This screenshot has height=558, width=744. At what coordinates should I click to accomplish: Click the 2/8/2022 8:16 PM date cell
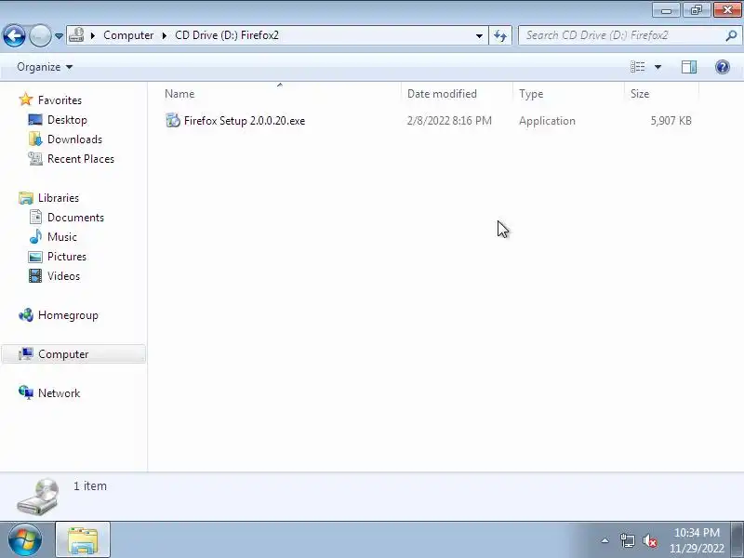pyautogui.click(x=449, y=121)
